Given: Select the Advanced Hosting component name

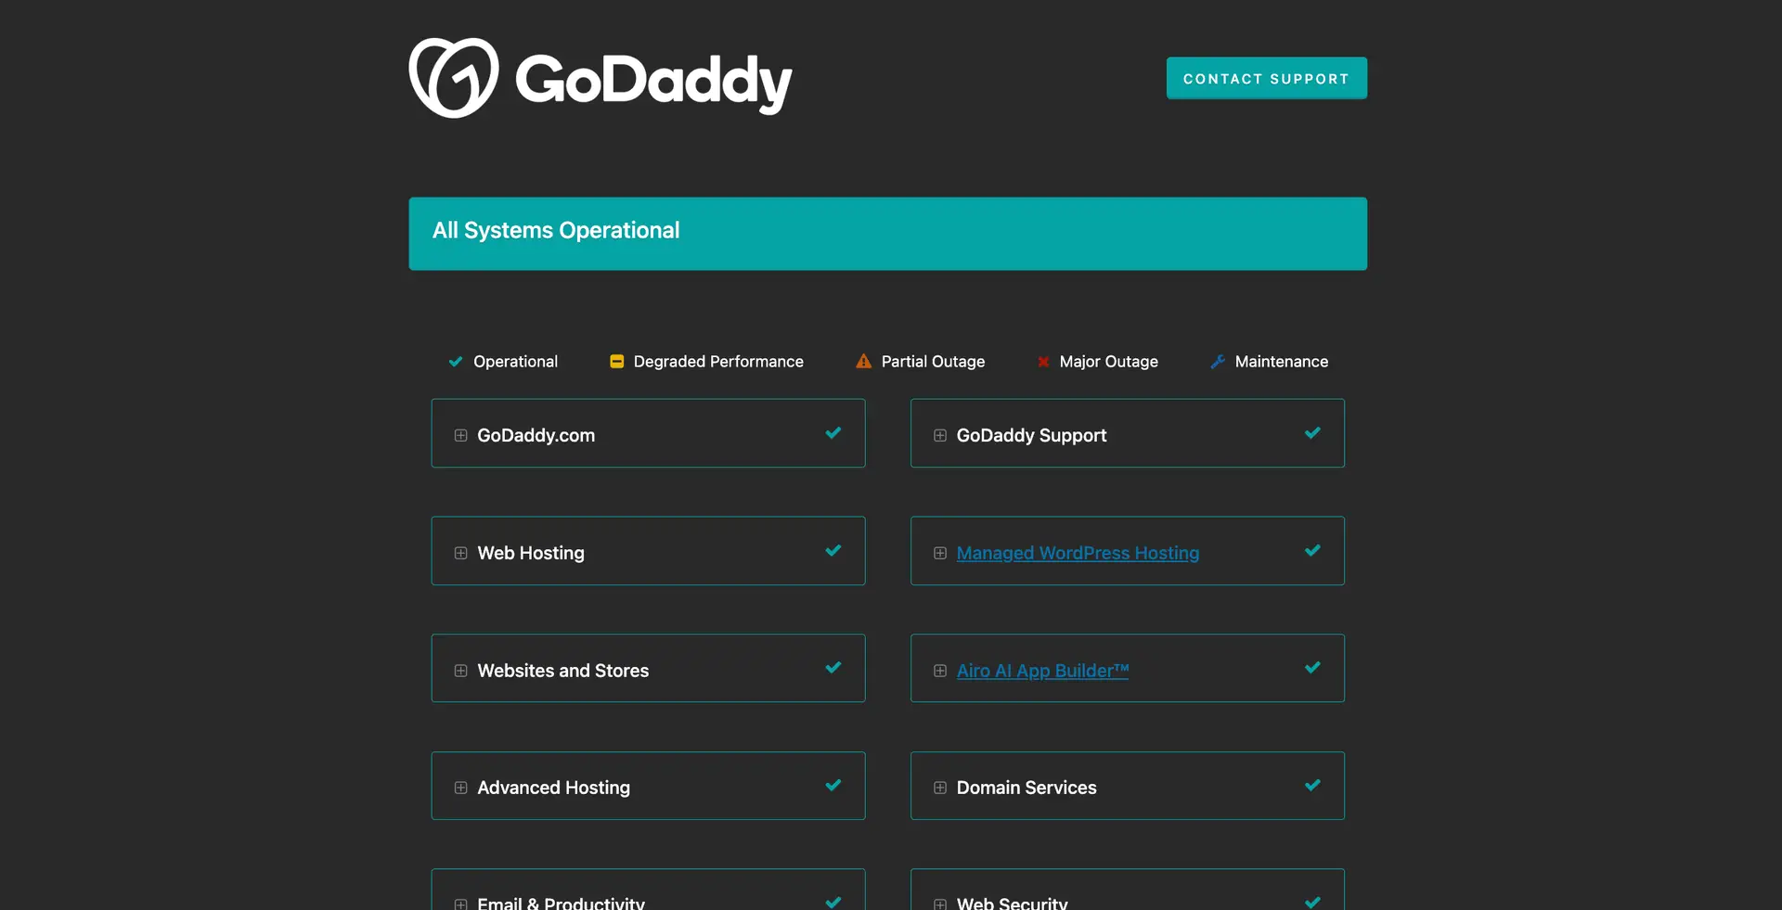Looking at the screenshot, I should point(553,788).
